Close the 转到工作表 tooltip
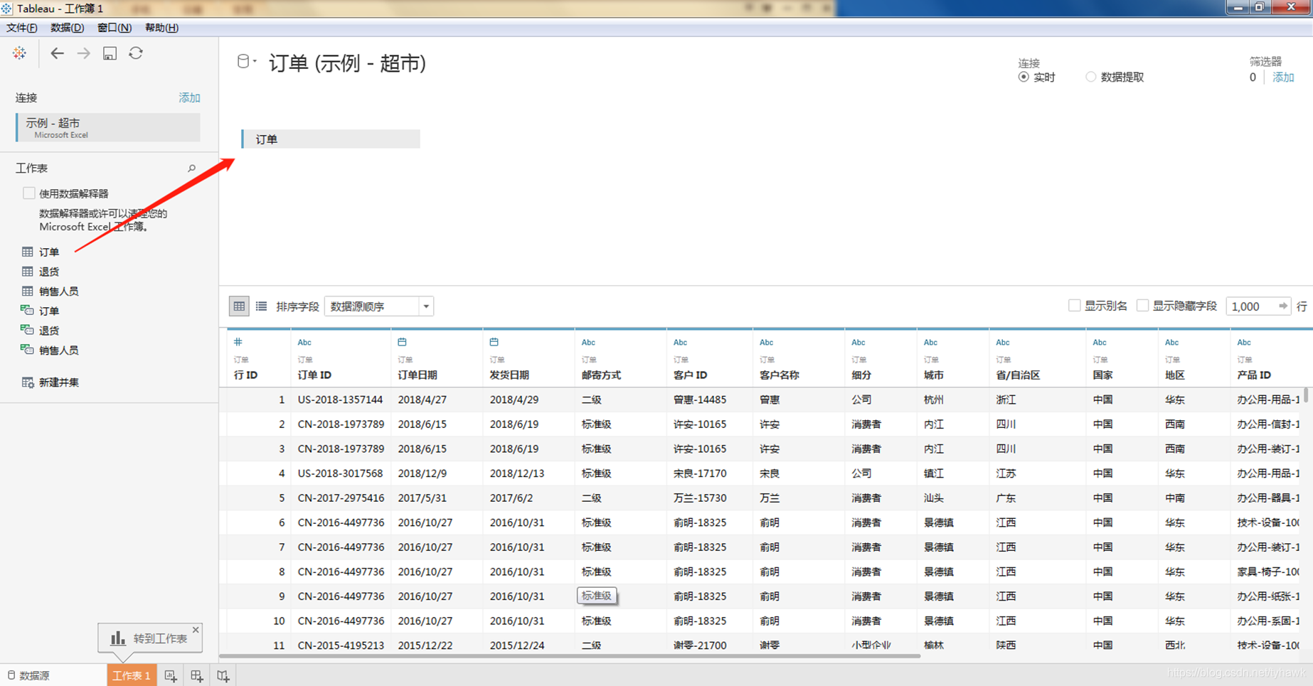Screen dimensions: 1313x686 pos(196,630)
